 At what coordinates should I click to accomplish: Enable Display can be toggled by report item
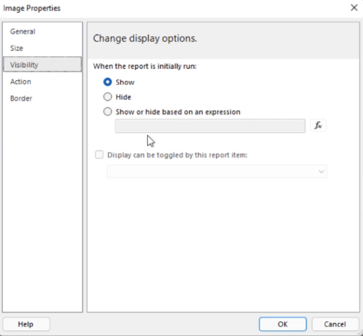[99, 155]
